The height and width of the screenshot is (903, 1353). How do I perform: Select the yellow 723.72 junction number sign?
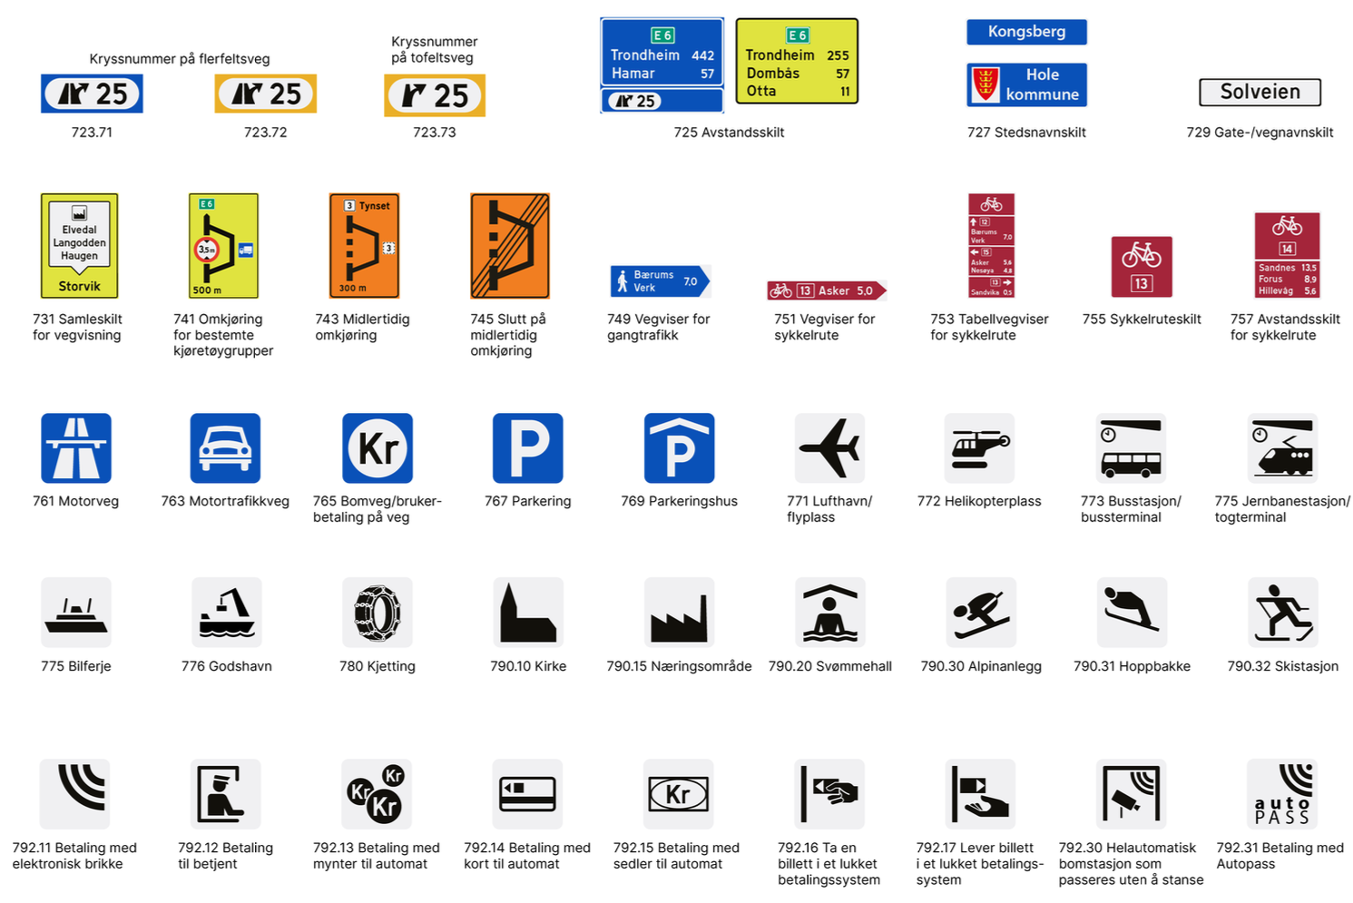266,94
